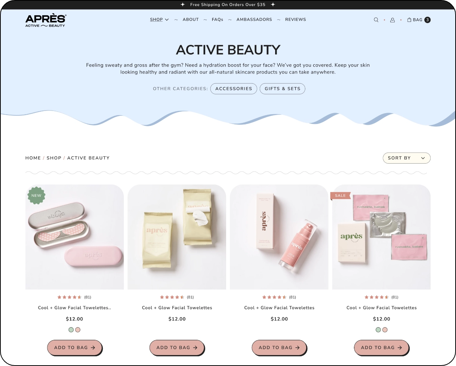Open the SORT BY dropdown
456x366 pixels.
click(407, 158)
